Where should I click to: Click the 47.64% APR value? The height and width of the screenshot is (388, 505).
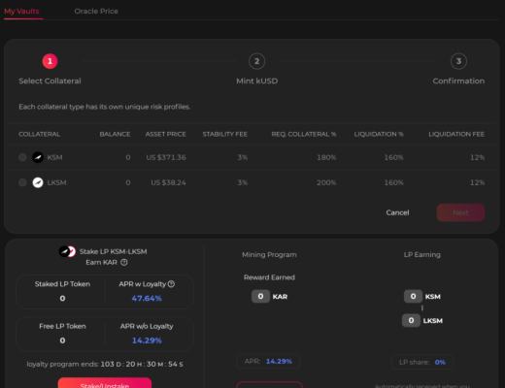(x=147, y=299)
